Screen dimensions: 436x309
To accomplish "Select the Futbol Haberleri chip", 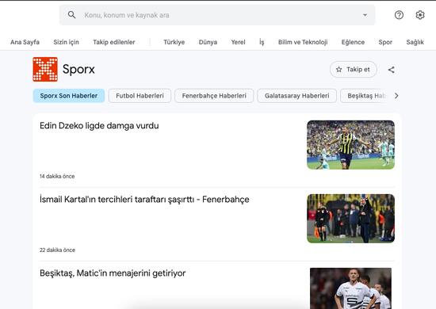I will [140, 96].
